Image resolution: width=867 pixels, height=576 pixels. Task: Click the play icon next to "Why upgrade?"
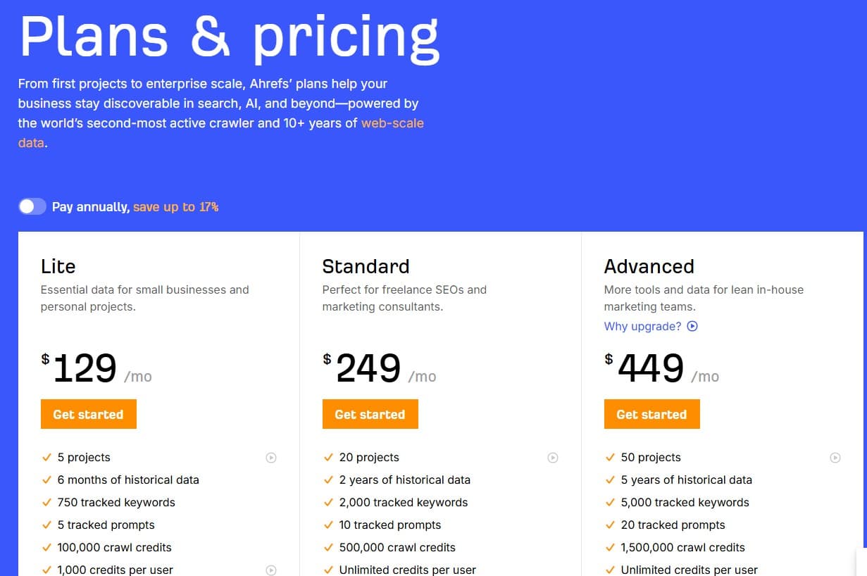coord(692,326)
